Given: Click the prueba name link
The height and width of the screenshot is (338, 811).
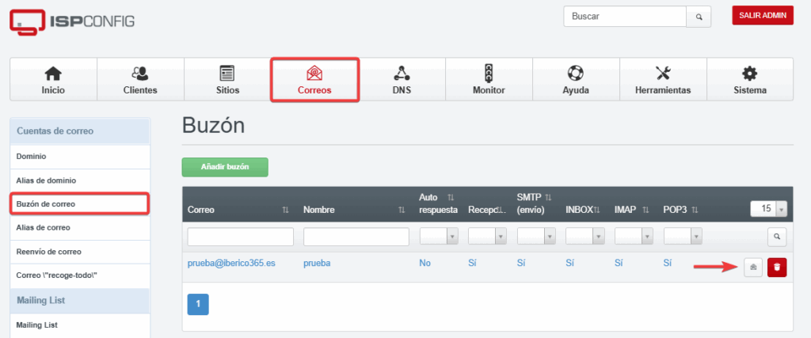Looking at the screenshot, I should click(317, 263).
